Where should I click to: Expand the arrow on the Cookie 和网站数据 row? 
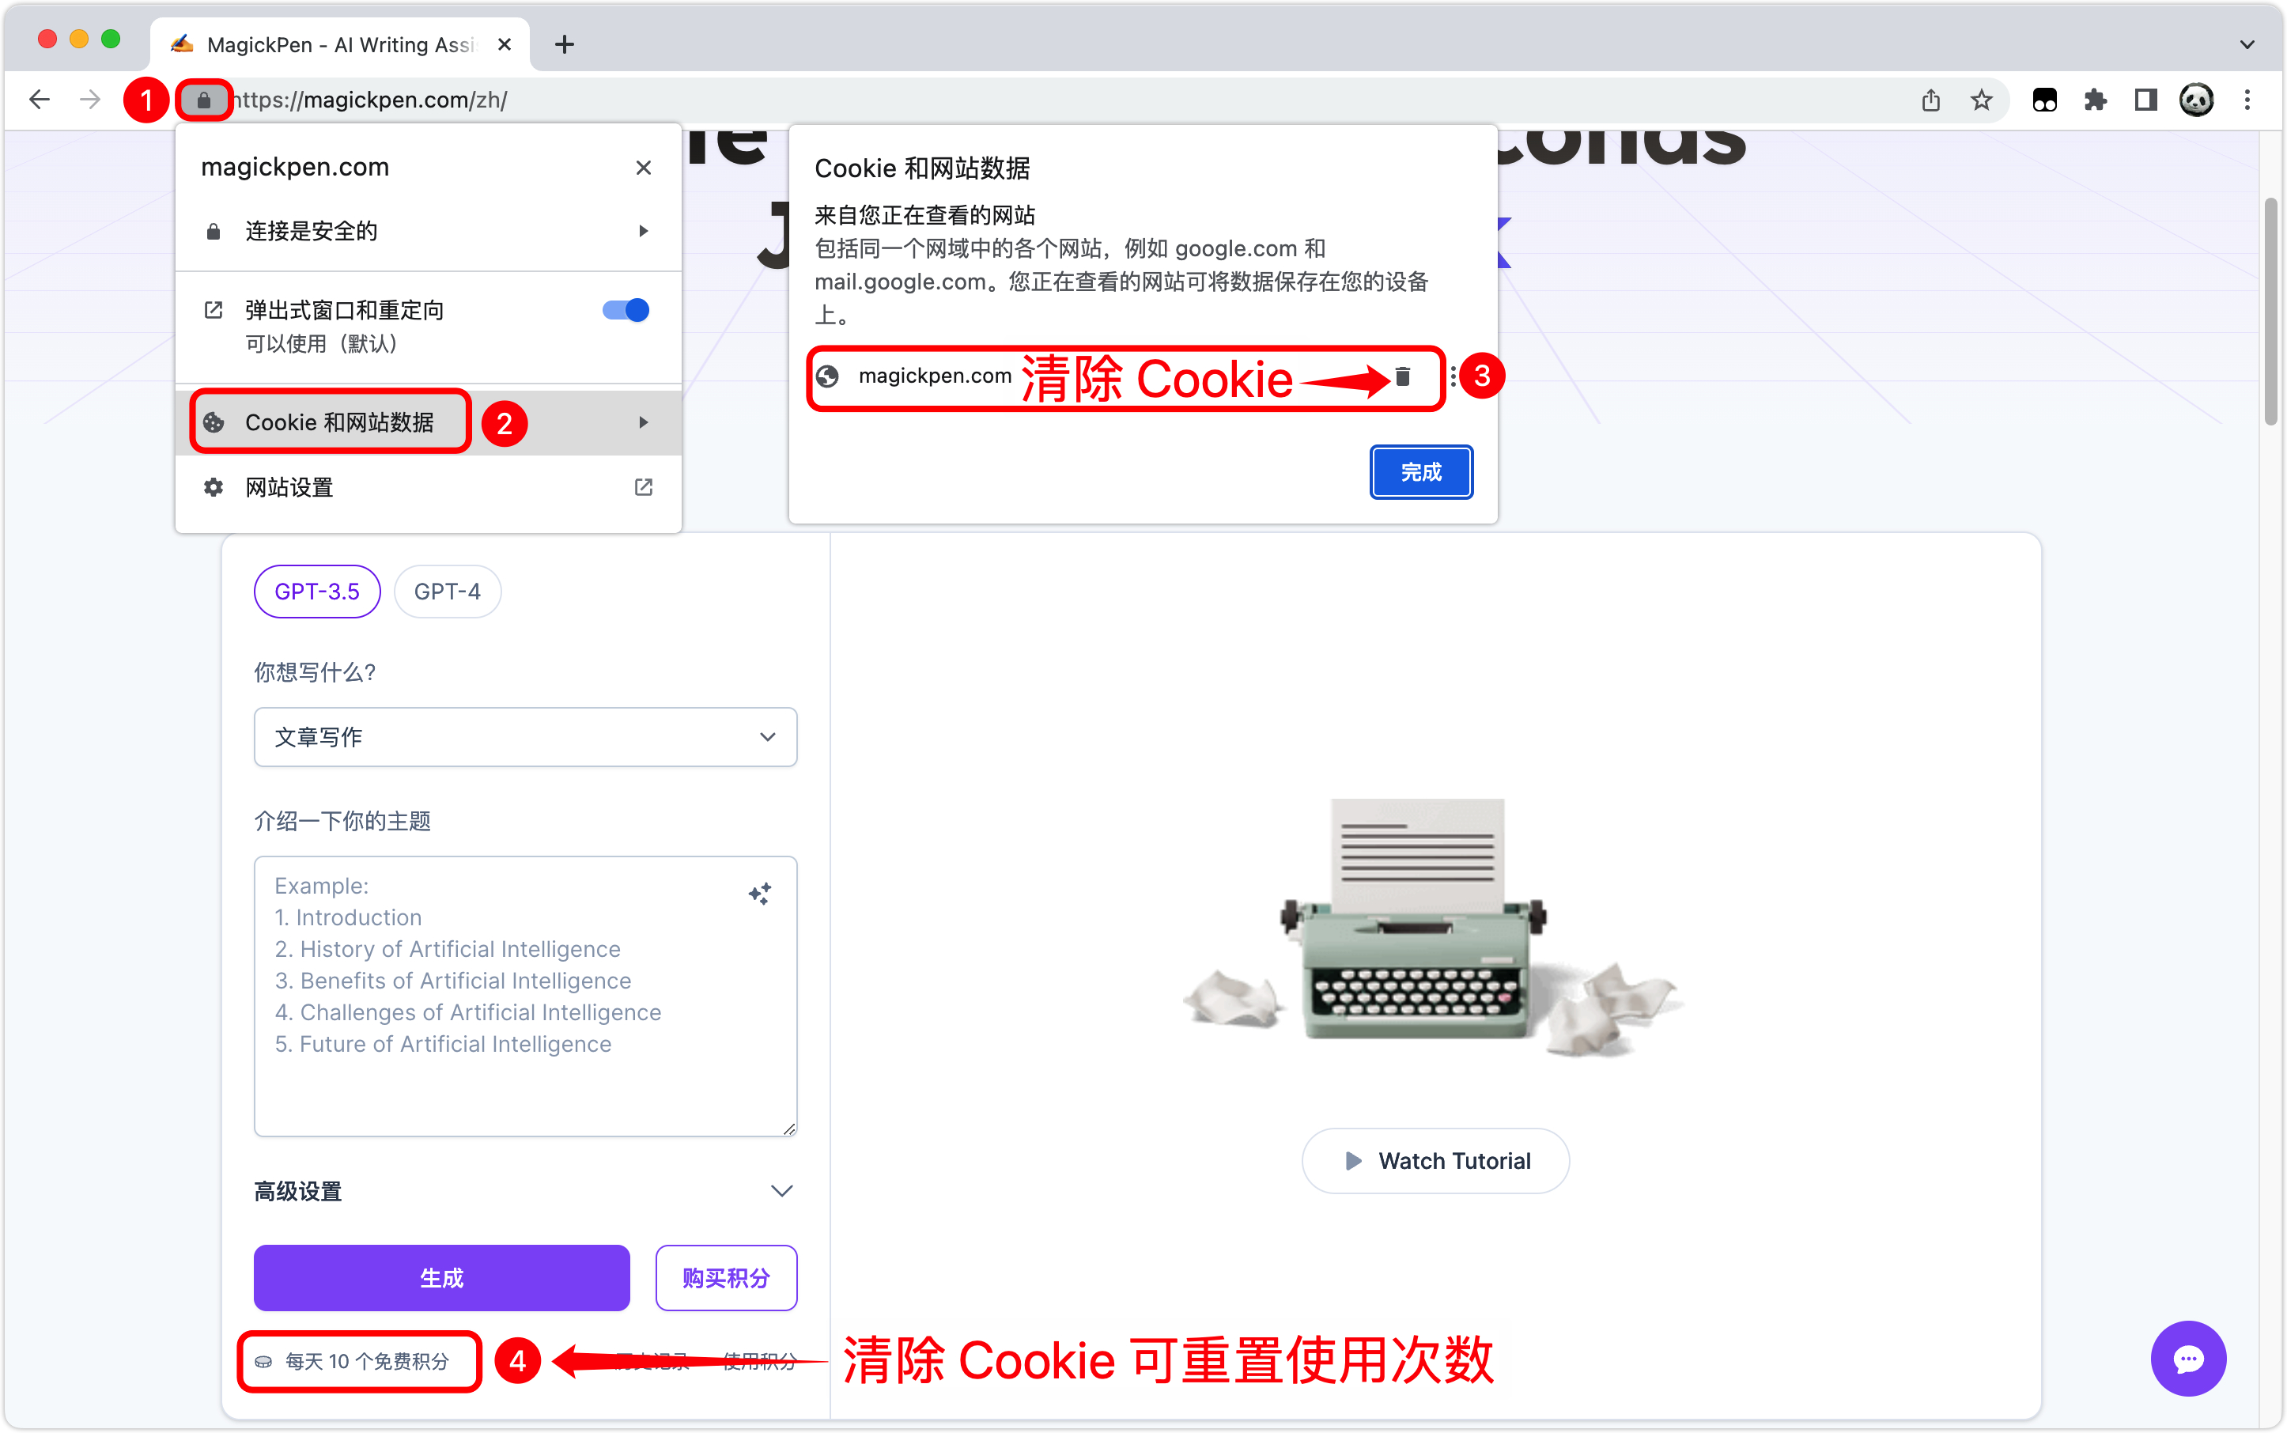(x=644, y=422)
